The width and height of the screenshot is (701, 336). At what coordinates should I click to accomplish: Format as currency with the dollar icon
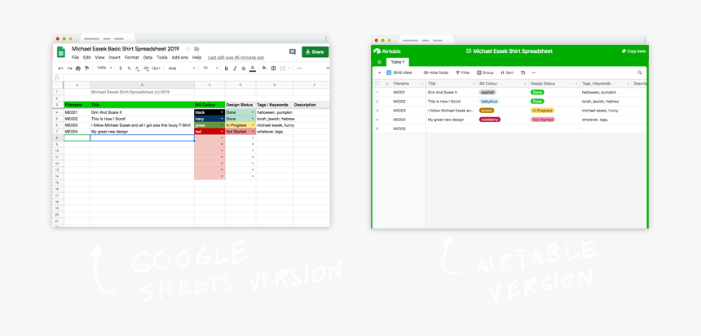pyautogui.click(x=121, y=68)
